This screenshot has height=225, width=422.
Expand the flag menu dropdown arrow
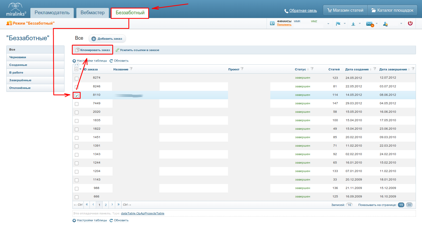(345, 24)
